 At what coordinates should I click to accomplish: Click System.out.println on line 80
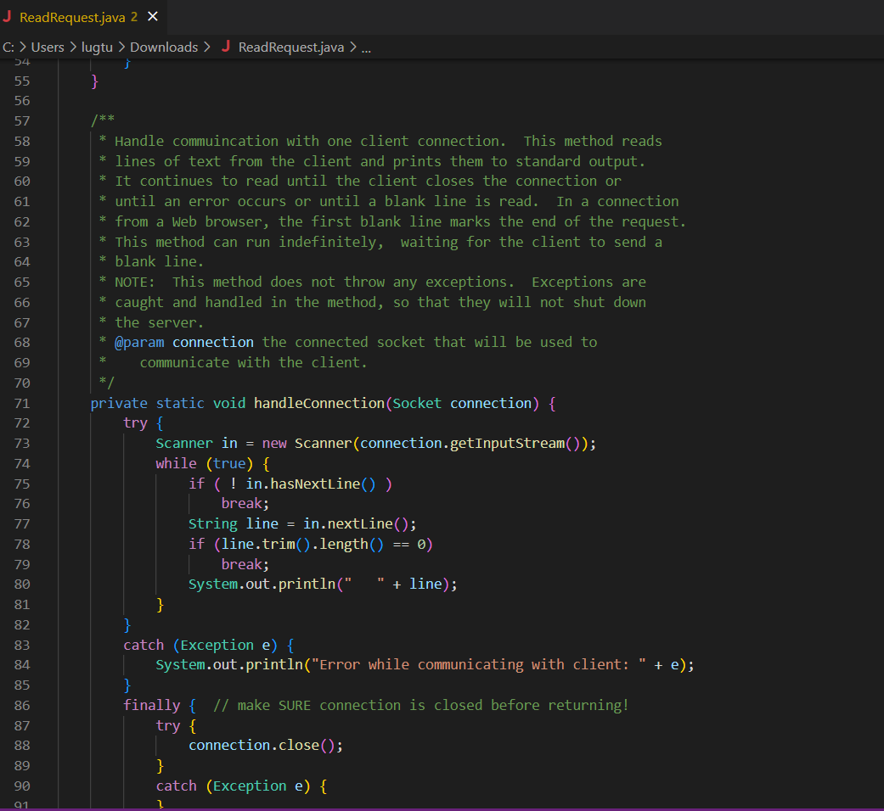click(x=262, y=584)
